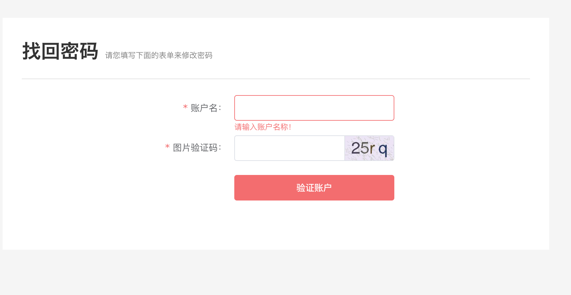Click the subtitle 请您填写下面的表单来修改密码

[x=159, y=55]
